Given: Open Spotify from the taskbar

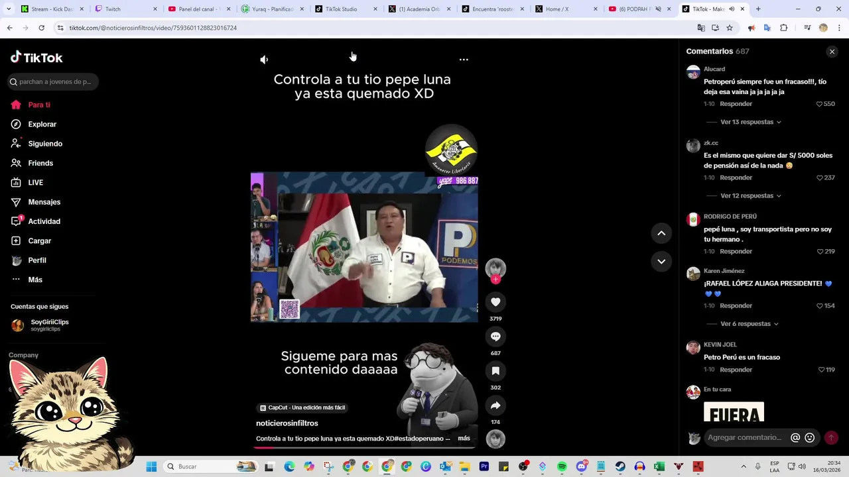Looking at the screenshot, I should (x=562, y=466).
